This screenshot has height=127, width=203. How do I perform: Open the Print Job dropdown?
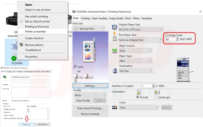(89, 28)
